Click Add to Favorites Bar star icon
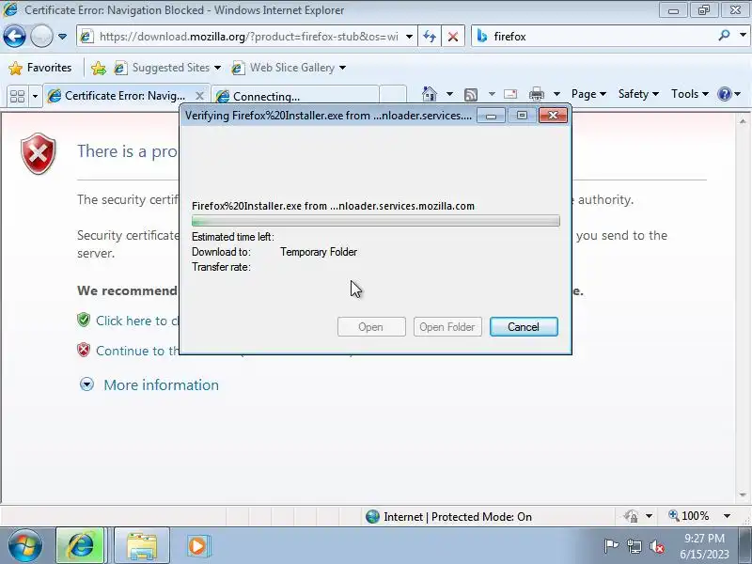752x564 pixels. coord(99,68)
